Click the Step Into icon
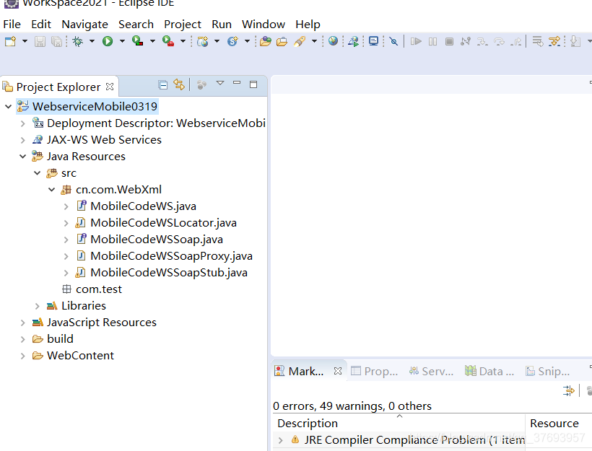The width and height of the screenshot is (592, 451). tap(482, 41)
